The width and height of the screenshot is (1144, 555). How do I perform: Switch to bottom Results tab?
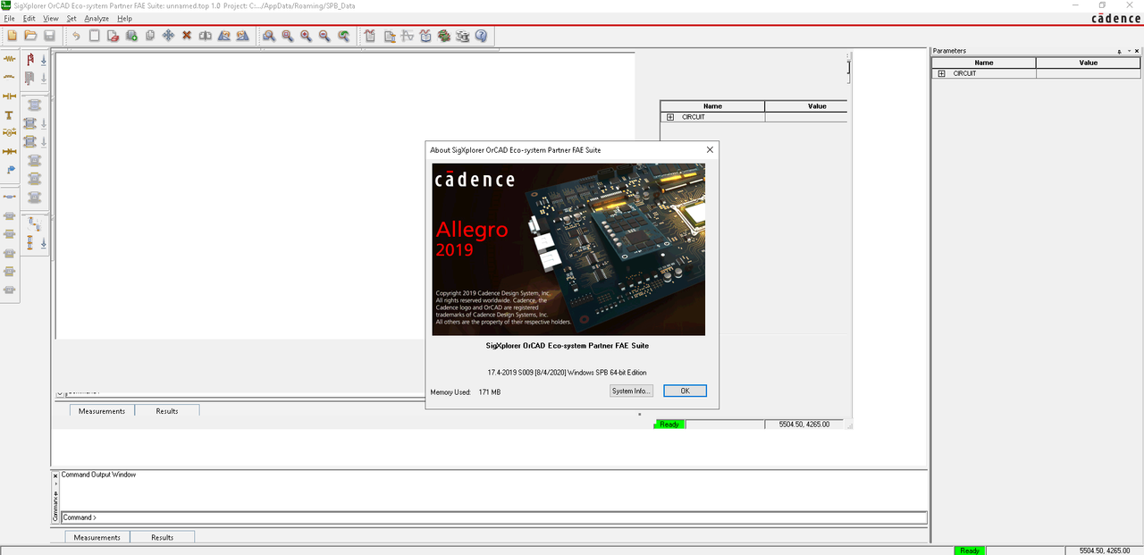(x=163, y=537)
